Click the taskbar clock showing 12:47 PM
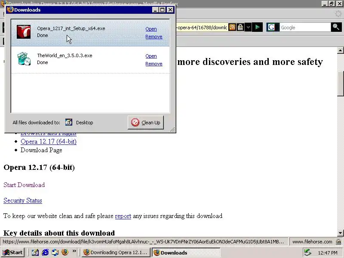Image resolution: width=344 pixels, height=258 pixels. [x=328, y=253]
